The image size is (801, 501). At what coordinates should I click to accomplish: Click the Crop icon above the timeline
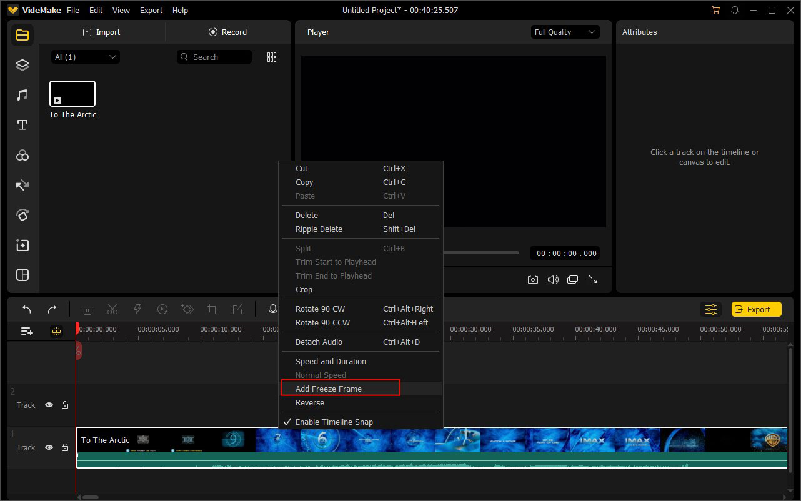point(212,309)
